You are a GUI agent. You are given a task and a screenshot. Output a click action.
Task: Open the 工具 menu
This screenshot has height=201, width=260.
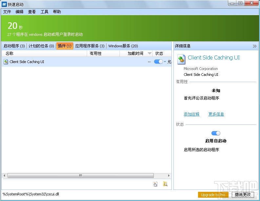44,11
